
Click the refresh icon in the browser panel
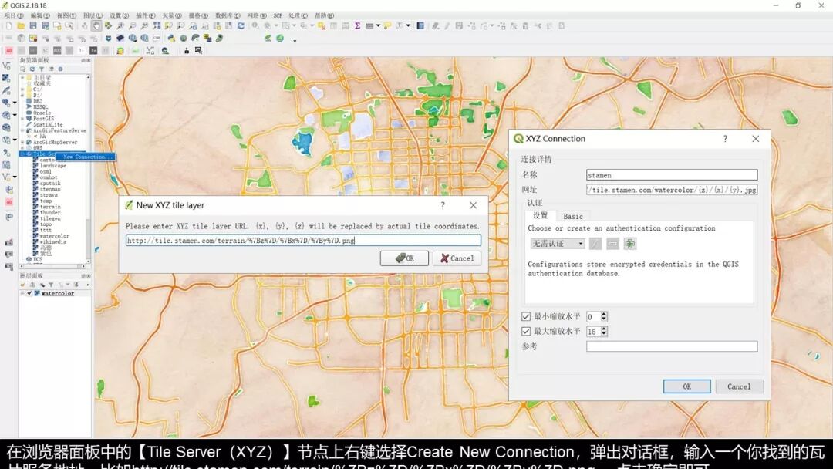point(32,69)
